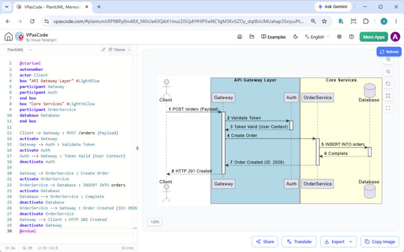Click the Share button

coord(265,241)
